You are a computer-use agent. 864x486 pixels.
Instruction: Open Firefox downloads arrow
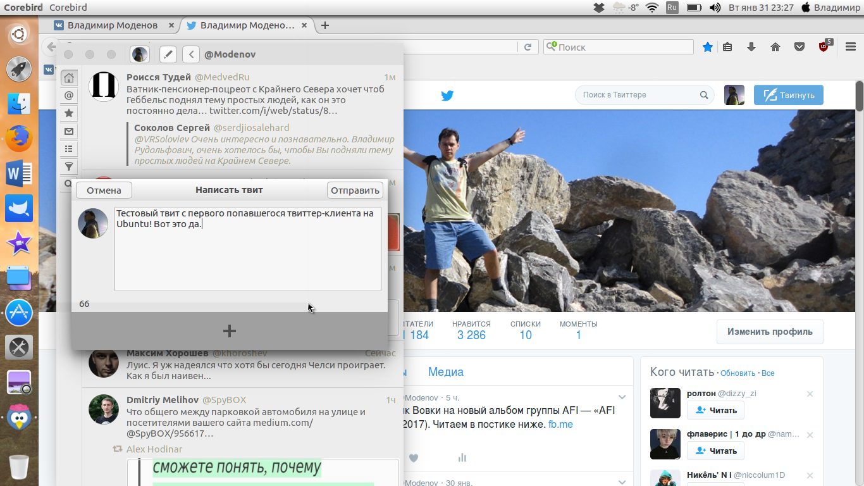point(751,47)
